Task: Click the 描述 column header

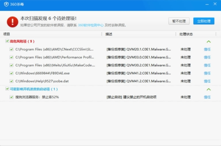Action: (109, 34)
